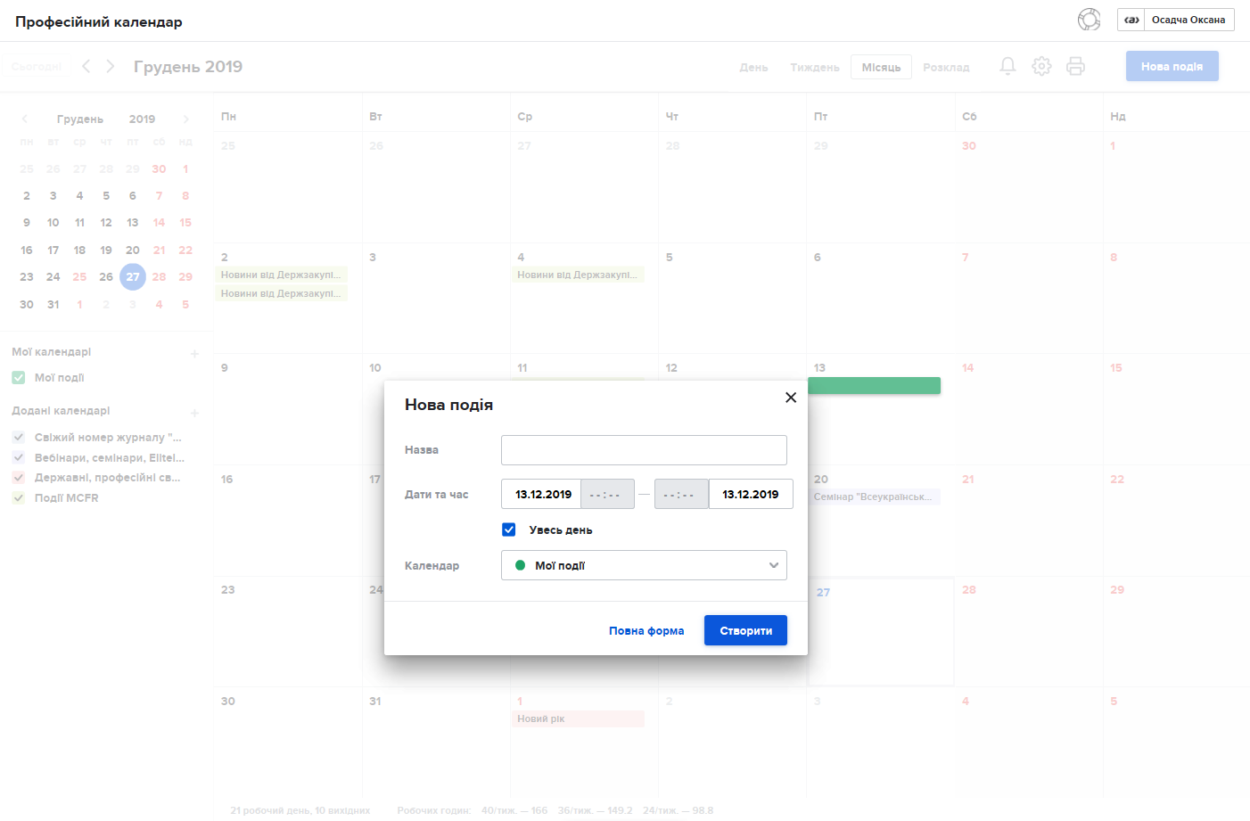This screenshot has width=1250, height=821.
Task: Click the print icon
Action: point(1075,67)
